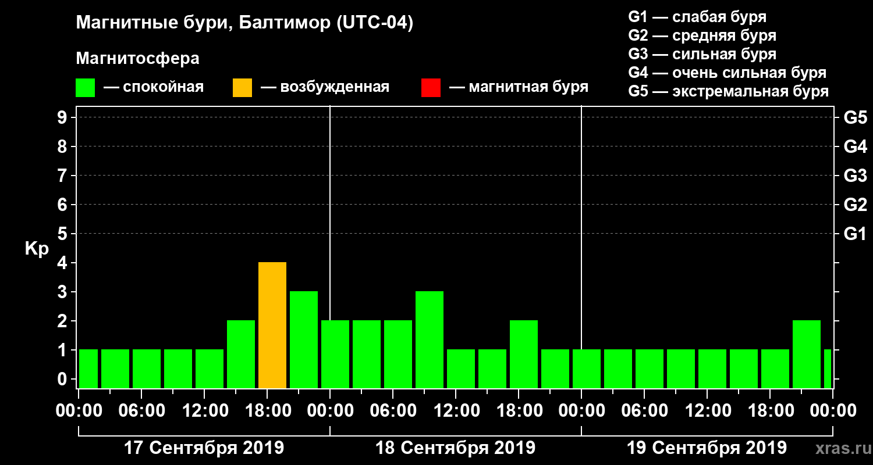The width and height of the screenshot is (873, 465).
Task: Select the Kp 3 bar at 09:00 on 18 September
Action: [x=430, y=340]
